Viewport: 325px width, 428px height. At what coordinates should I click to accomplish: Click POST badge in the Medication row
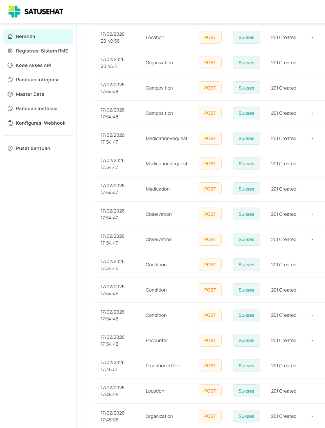[x=210, y=189]
